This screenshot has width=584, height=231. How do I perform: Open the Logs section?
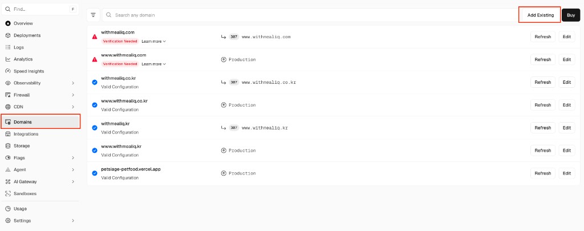[19, 47]
